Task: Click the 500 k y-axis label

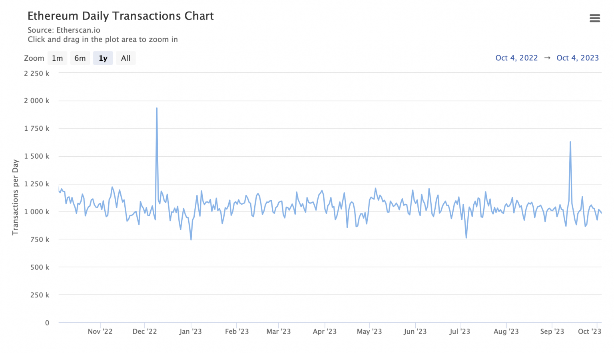Action: pos(40,267)
